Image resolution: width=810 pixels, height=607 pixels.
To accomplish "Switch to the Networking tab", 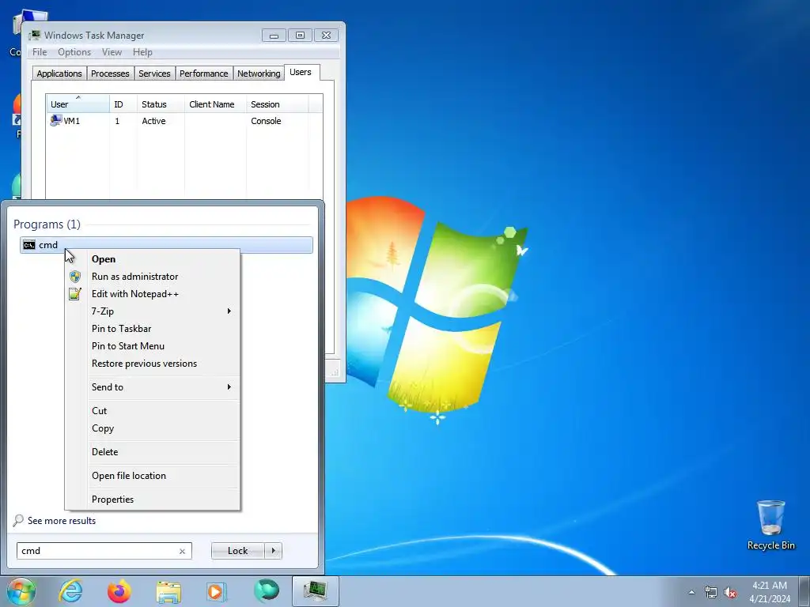I will point(259,74).
